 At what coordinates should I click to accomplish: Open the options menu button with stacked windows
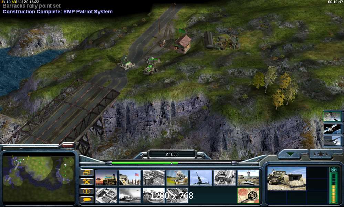click(x=86, y=173)
